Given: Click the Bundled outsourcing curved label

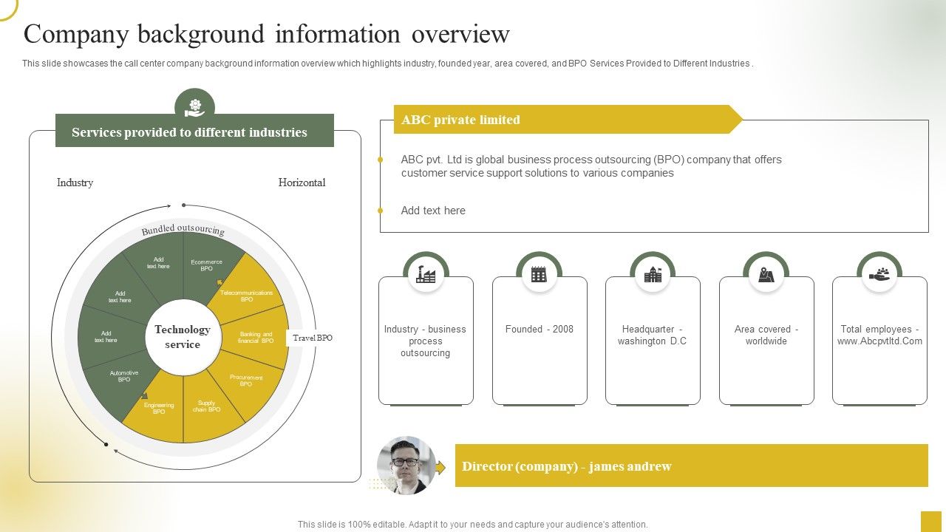Looking at the screenshot, I should (x=183, y=230).
